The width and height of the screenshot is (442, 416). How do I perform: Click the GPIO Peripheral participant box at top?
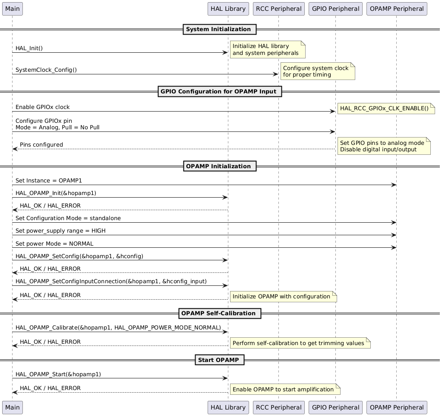tap(335, 9)
